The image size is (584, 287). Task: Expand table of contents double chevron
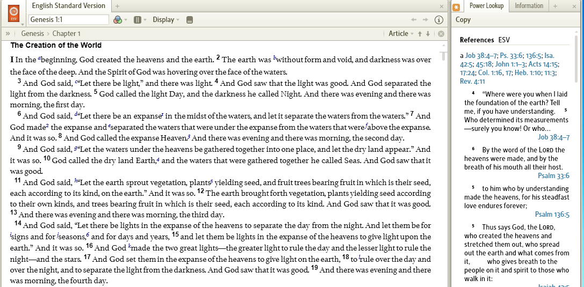[8, 33]
